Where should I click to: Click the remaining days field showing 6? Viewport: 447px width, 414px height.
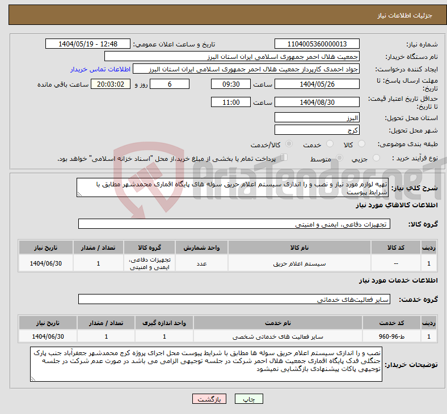[170, 84]
